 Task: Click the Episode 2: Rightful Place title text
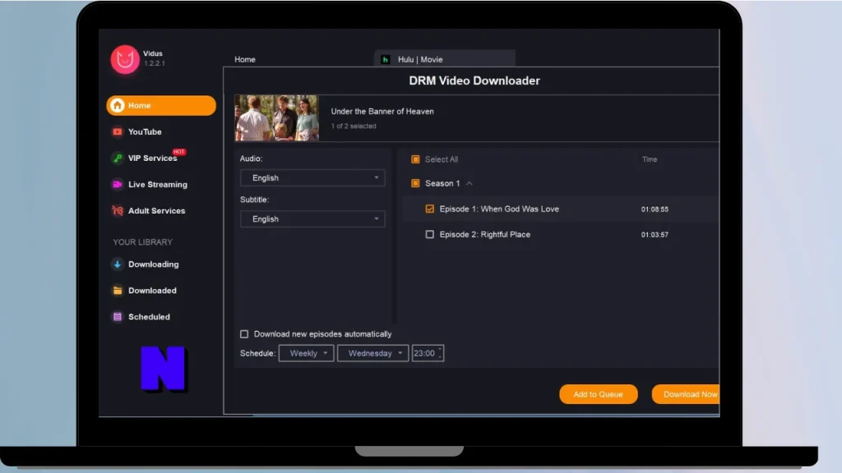(x=485, y=234)
